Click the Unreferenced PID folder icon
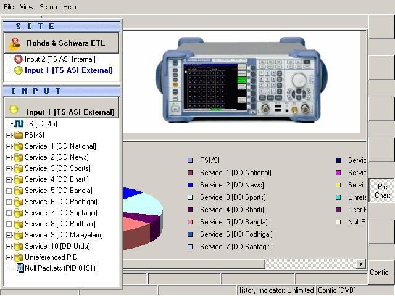395x296 pixels. 19,257
